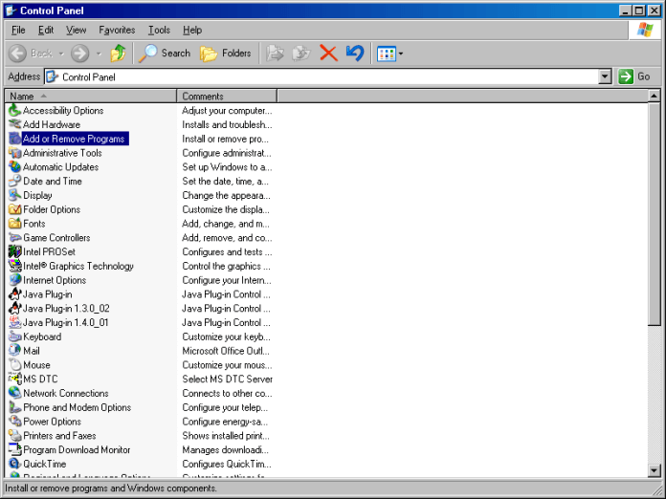The height and width of the screenshot is (499, 666).
Task: Sort by the Comments column header
Action: (x=227, y=97)
